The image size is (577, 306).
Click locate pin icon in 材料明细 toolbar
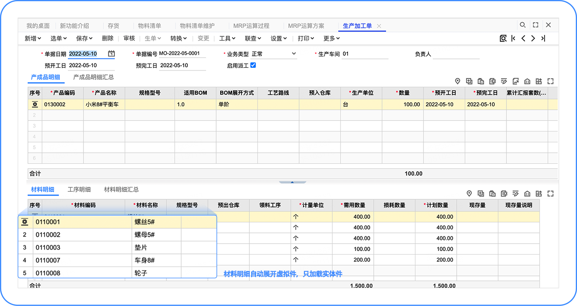click(469, 194)
